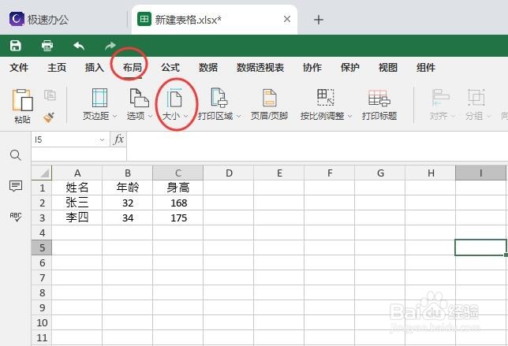
Task: Click the fx insert function icon
Action: pos(118,140)
